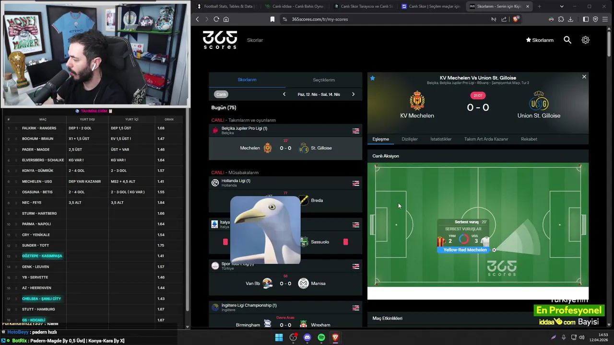Toggle the Canlı live filter

pos(221,94)
